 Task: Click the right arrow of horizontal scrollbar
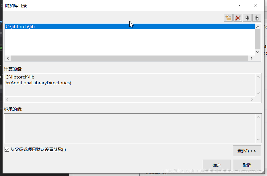click(252, 58)
